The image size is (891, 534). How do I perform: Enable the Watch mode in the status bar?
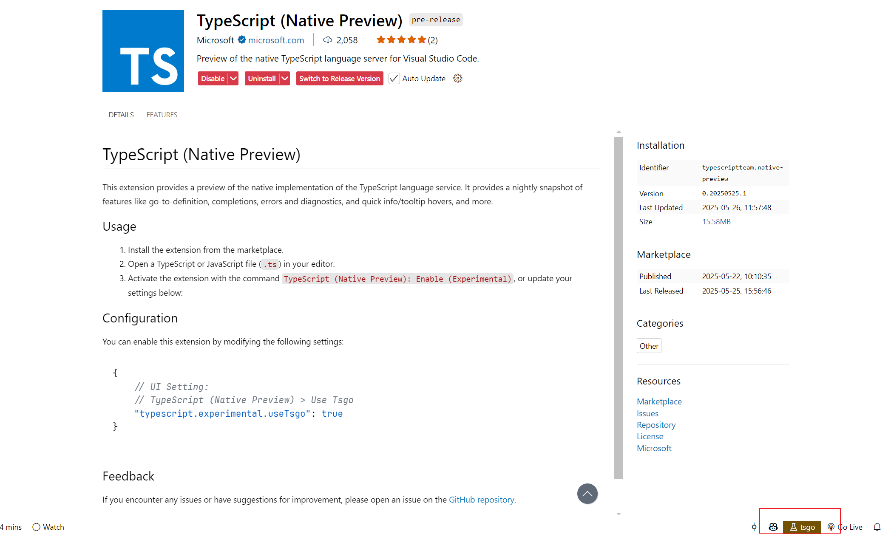pyautogui.click(x=48, y=527)
